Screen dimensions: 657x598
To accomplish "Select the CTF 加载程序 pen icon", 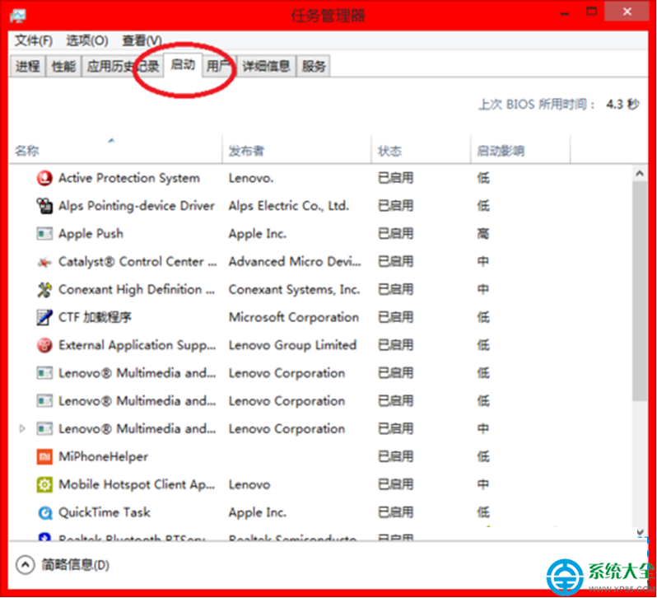I will 44,317.
